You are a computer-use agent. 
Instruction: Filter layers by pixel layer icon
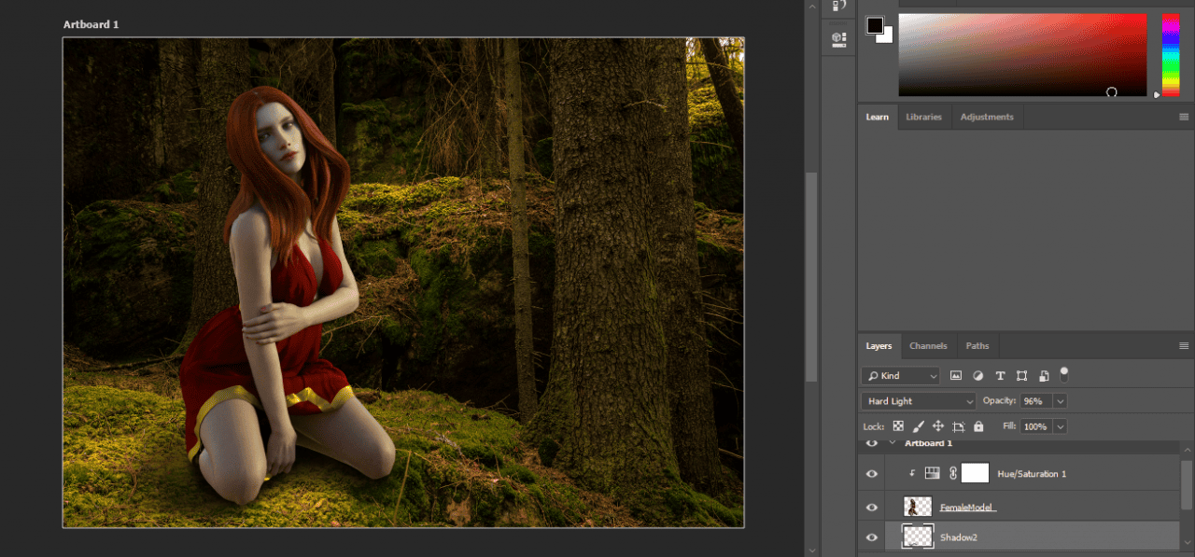click(956, 376)
